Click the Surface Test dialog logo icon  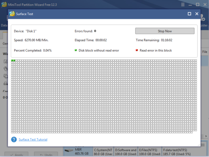pos(12,14)
